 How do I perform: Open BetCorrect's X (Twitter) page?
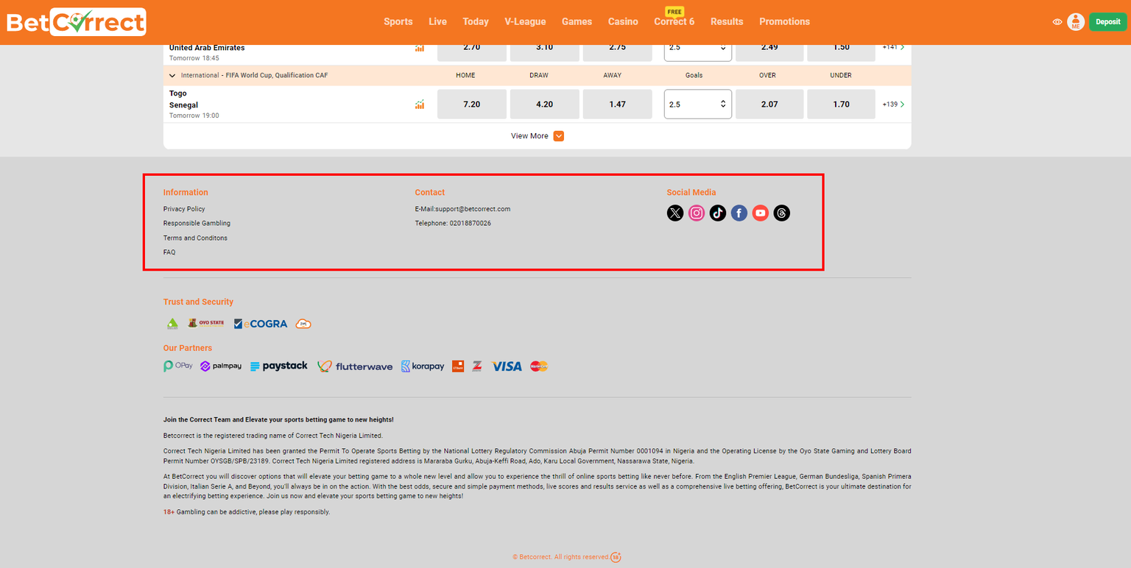pyautogui.click(x=674, y=213)
